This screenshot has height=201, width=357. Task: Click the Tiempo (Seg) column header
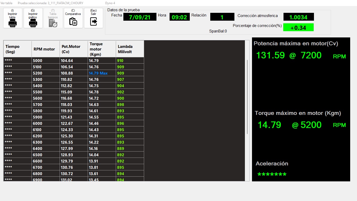point(17,49)
